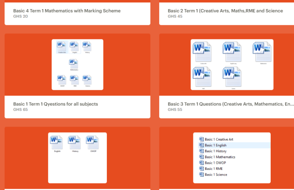
Task: Select Basic 1 Mathematics file entry
Action: (217, 157)
